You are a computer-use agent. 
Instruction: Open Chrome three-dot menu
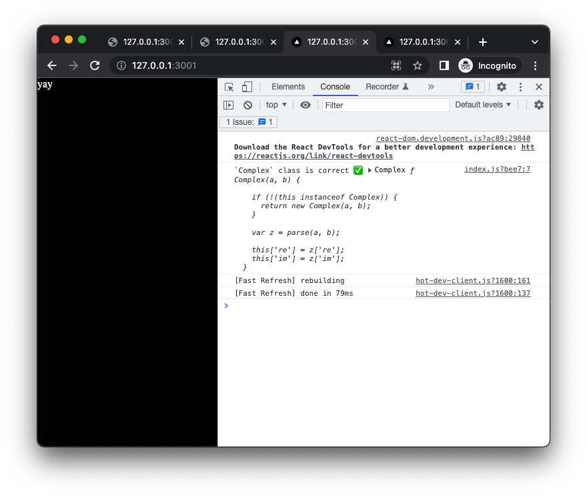[x=536, y=65]
